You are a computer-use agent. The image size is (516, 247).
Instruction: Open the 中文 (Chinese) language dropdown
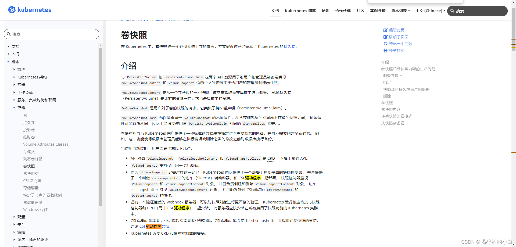(x=430, y=11)
